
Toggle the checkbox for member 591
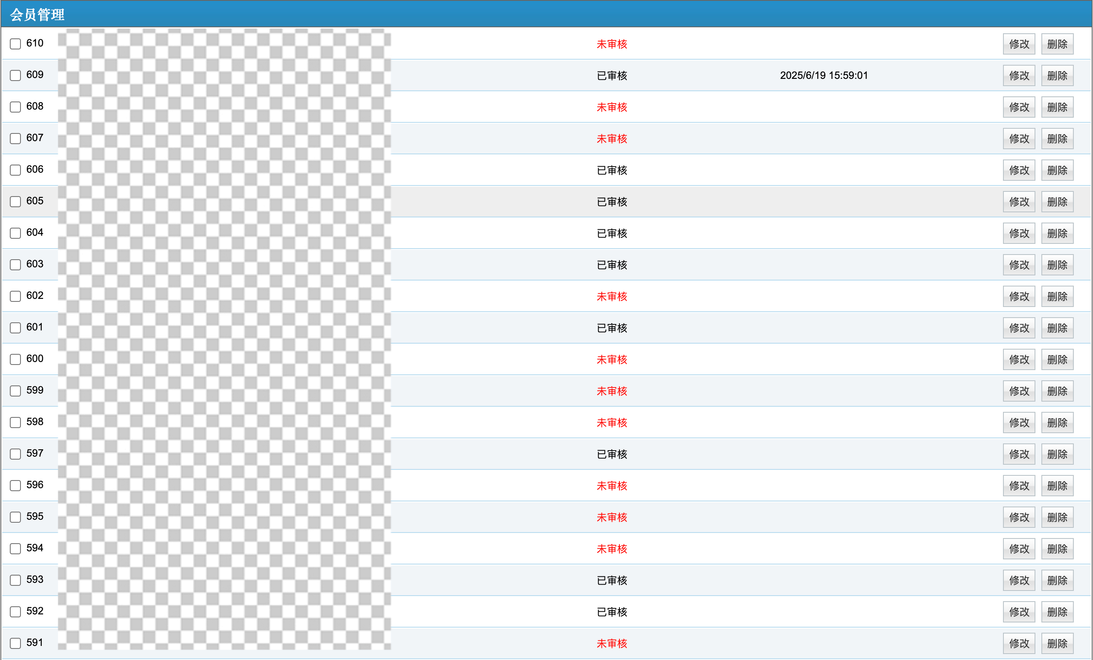coord(15,643)
